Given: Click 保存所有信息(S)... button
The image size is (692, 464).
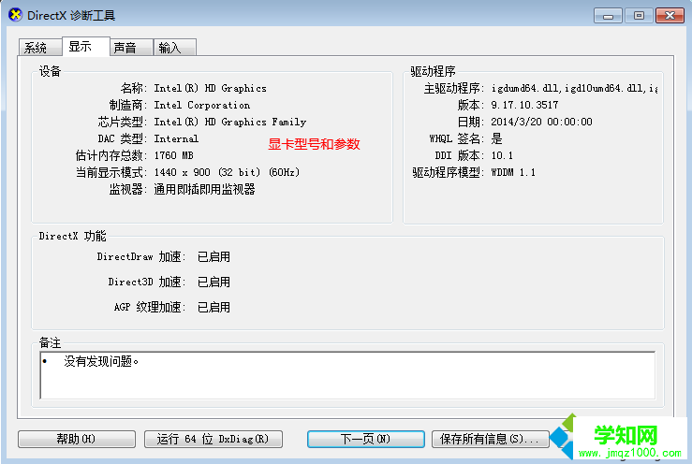Looking at the screenshot, I should tap(490, 439).
